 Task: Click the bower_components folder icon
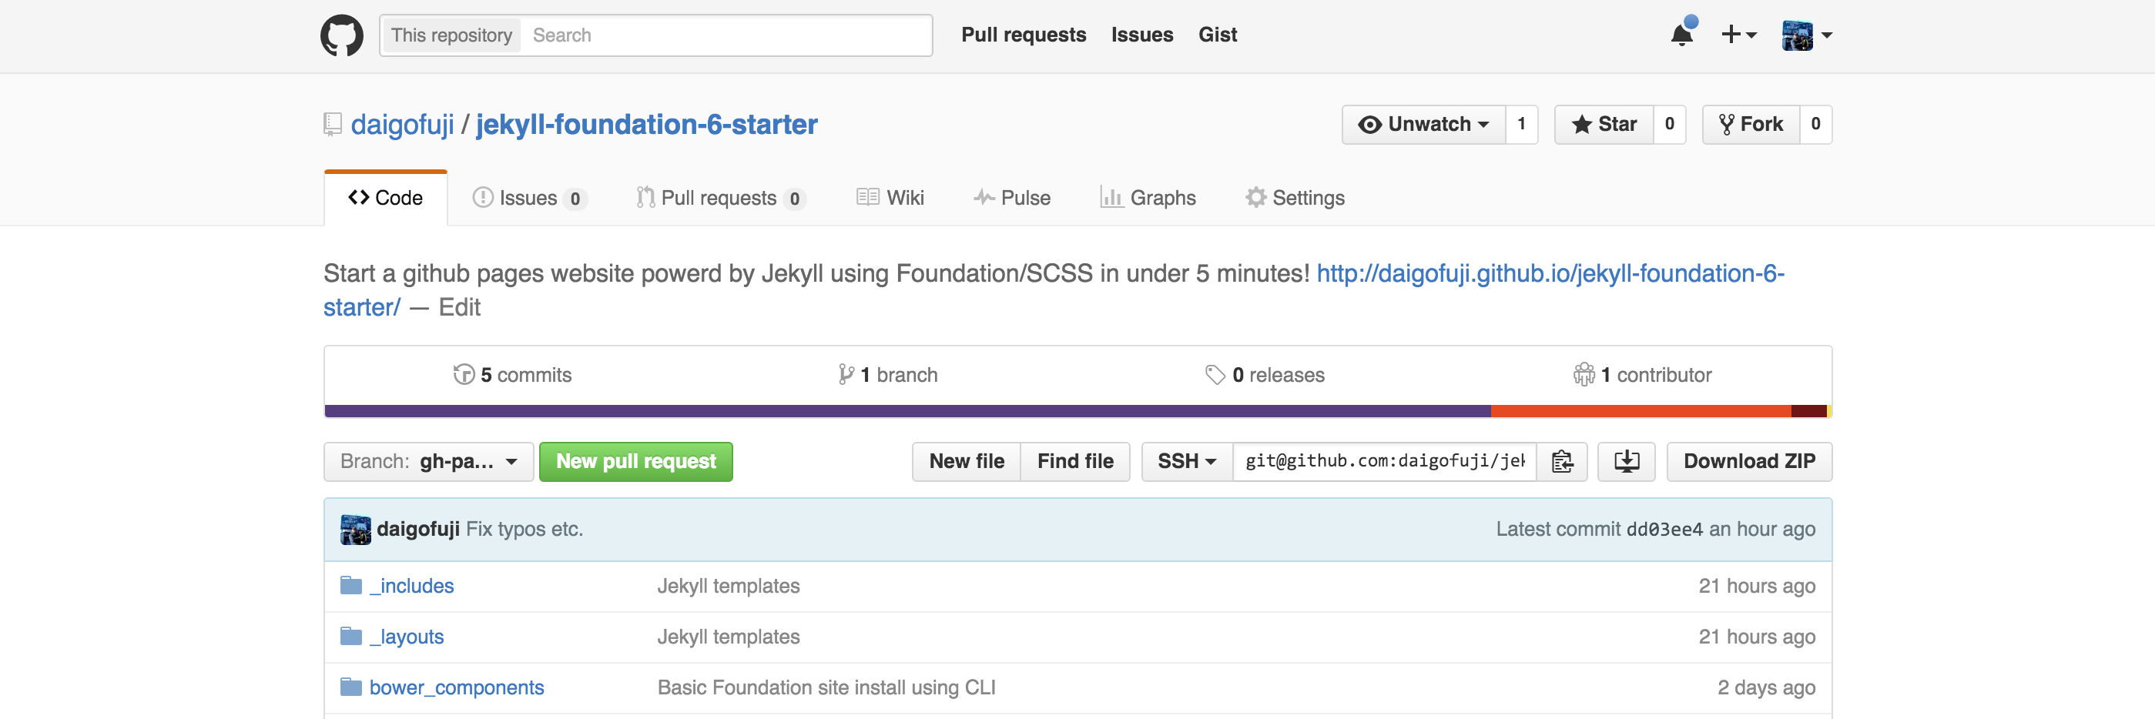pos(351,687)
